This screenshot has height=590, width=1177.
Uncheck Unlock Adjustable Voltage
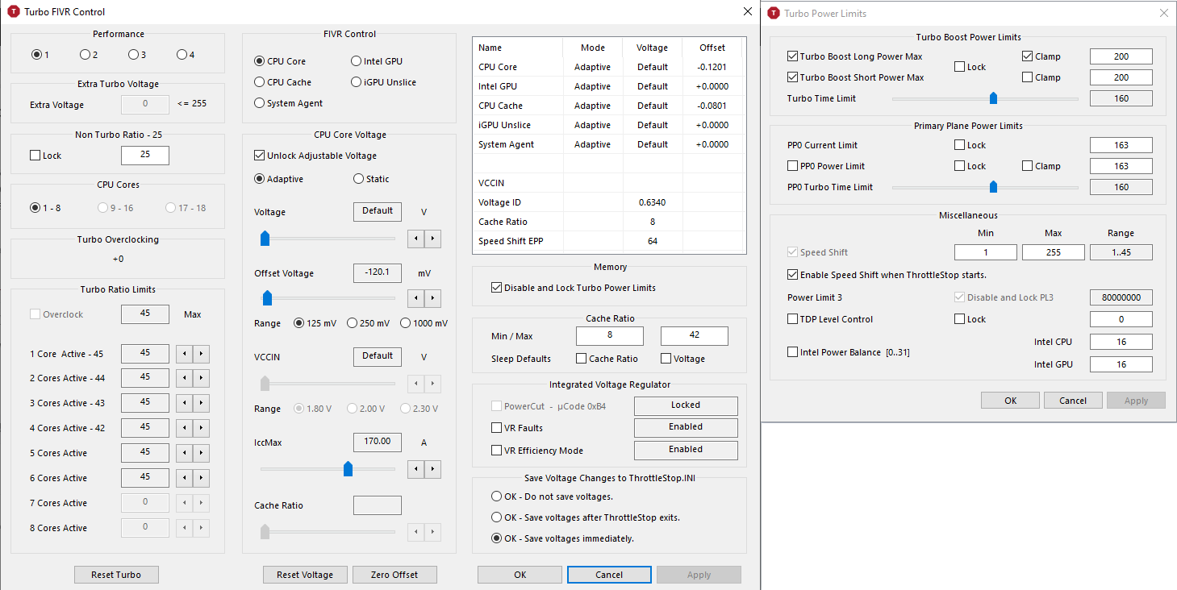tap(260, 156)
